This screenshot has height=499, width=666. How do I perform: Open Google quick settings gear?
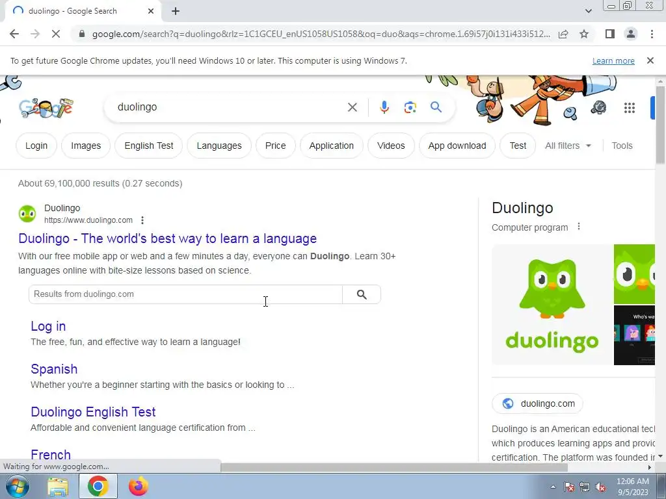pyautogui.click(x=598, y=108)
